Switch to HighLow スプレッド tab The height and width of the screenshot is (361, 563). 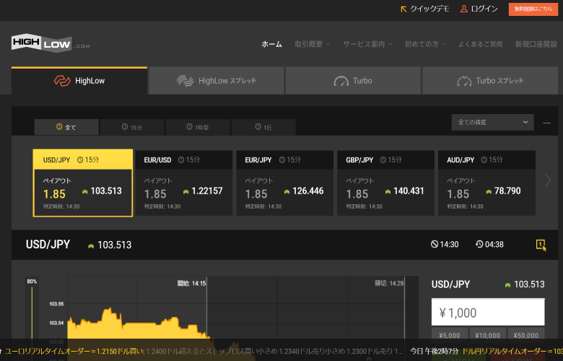[x=216, y=81]
